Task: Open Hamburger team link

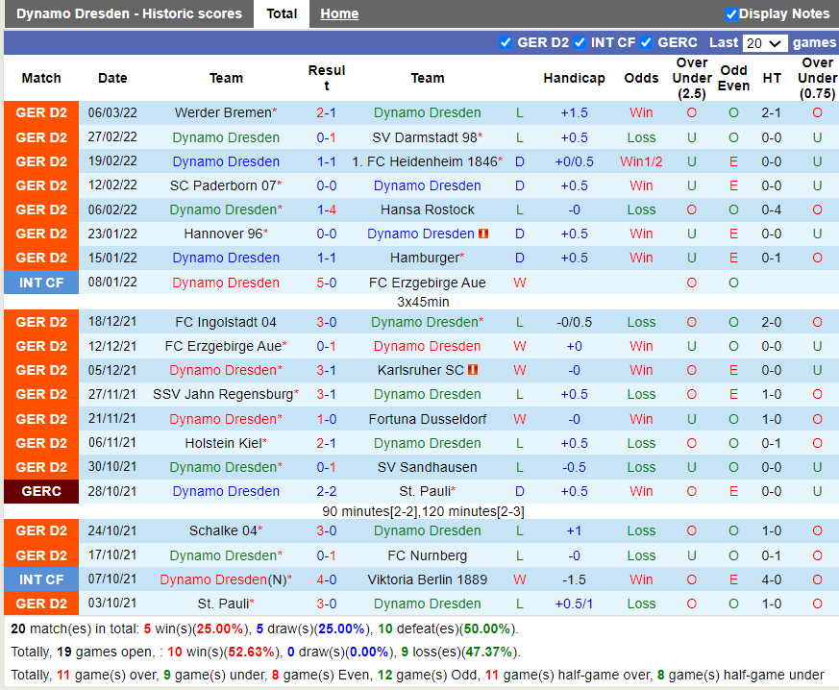Action: coord(425,258)
